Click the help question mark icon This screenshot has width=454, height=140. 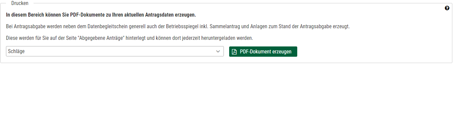tap(447, 8)
